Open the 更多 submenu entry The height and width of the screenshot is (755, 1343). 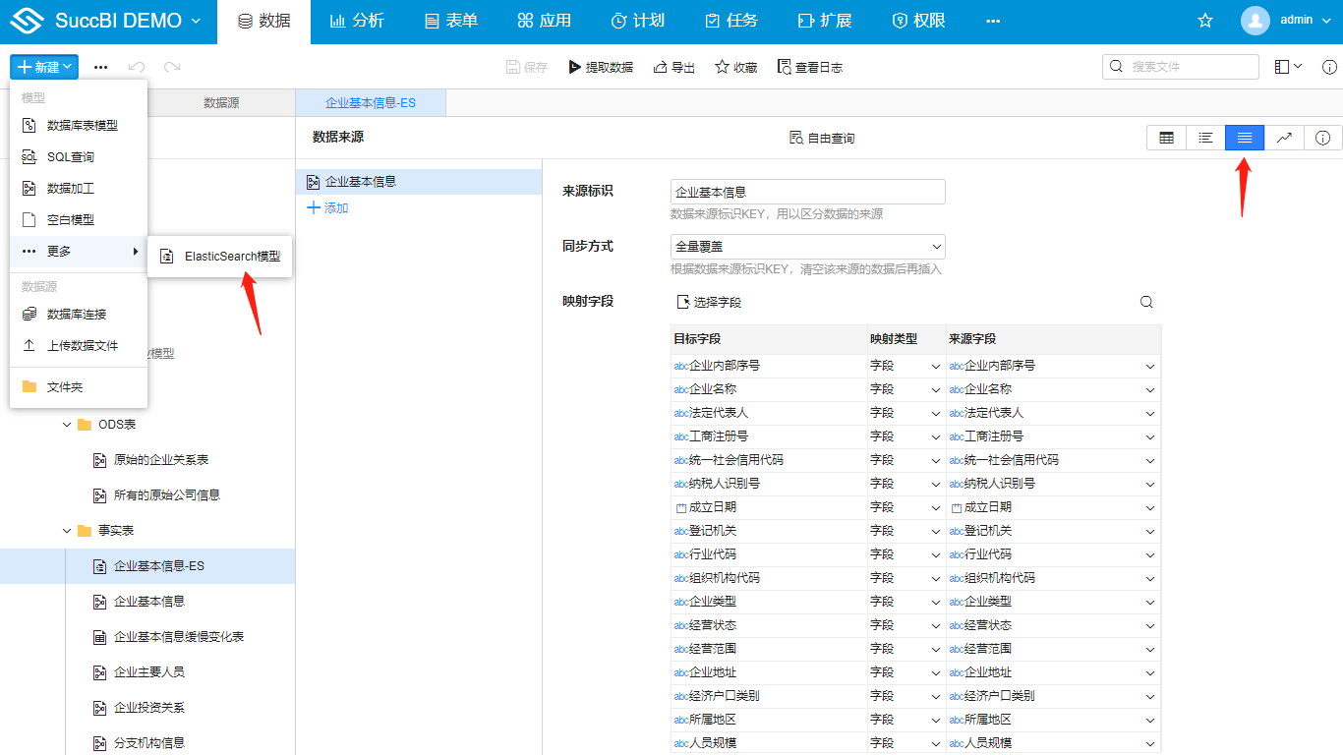pos(79,252)
